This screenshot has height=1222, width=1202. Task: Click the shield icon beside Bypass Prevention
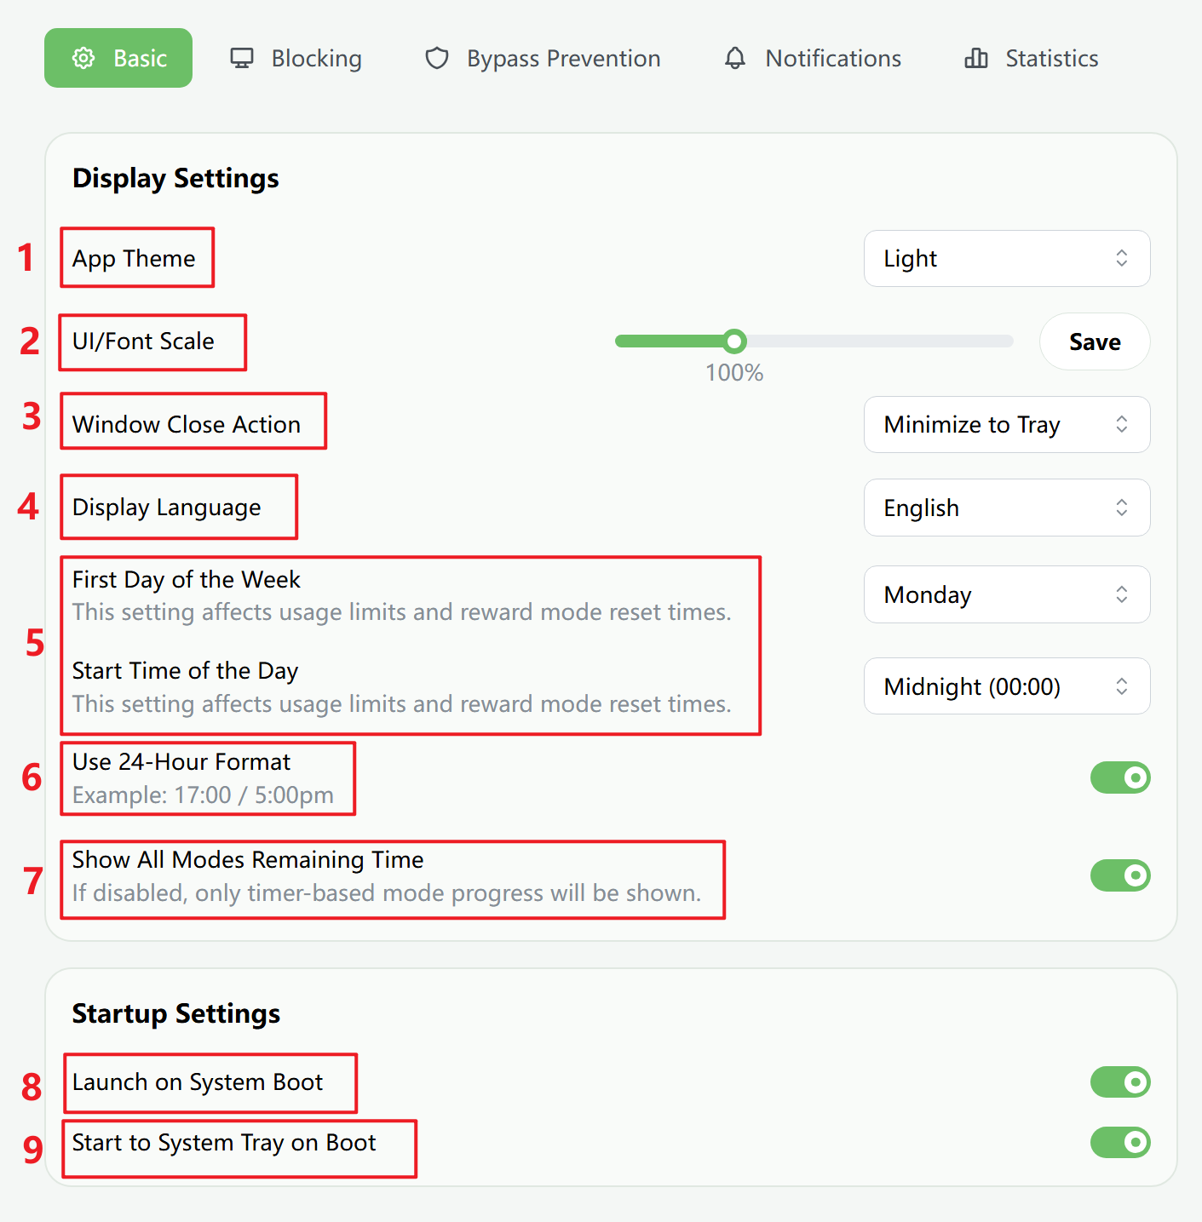pyautogui.click(x=437, y=58)
